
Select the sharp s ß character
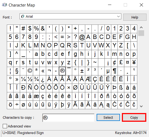coord(121,88)
